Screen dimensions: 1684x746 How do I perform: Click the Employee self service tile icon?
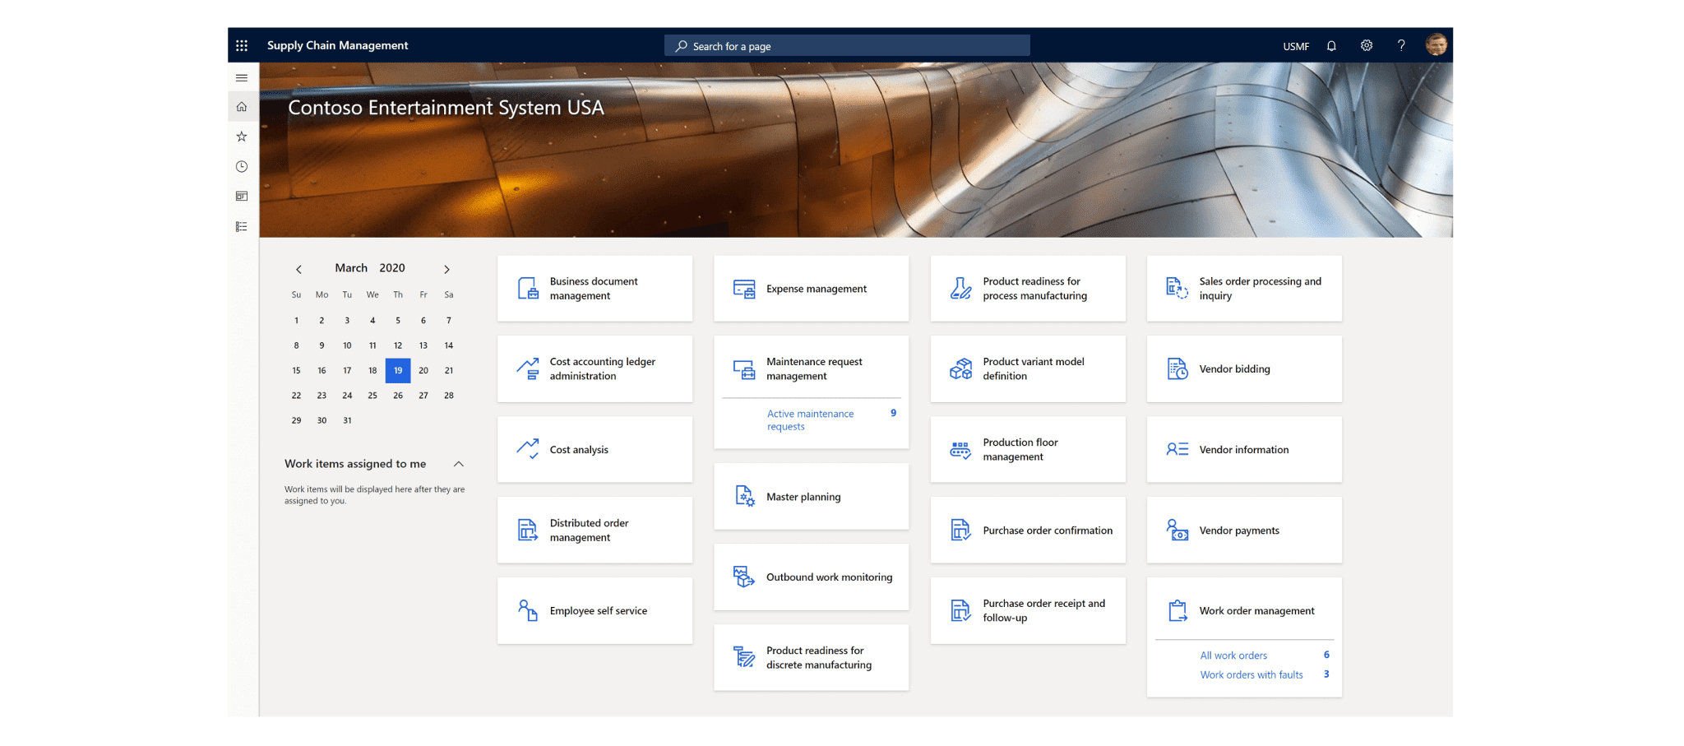(528, 610)
